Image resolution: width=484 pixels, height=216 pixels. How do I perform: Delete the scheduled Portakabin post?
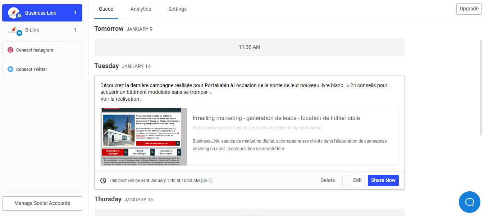tap(328, 181)
